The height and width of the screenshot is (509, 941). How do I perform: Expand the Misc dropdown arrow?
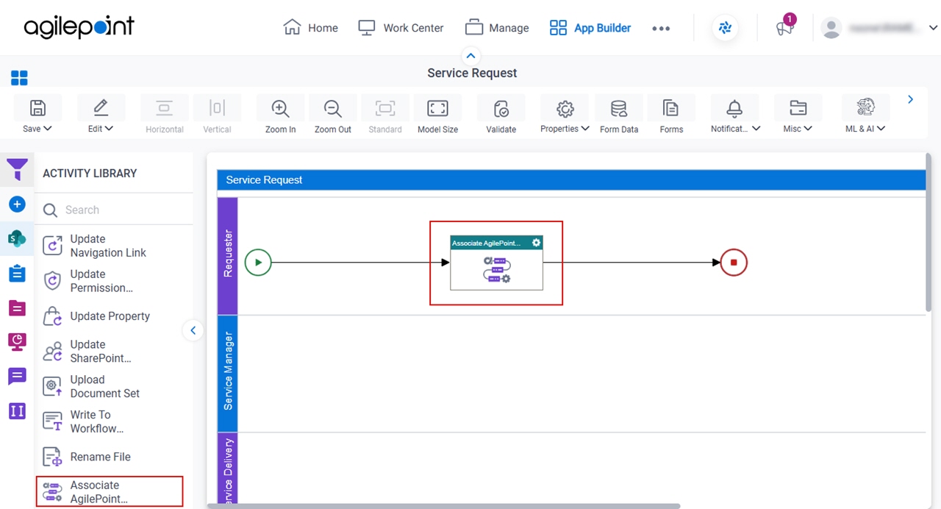pyautogui.click(x=808, y=129)
